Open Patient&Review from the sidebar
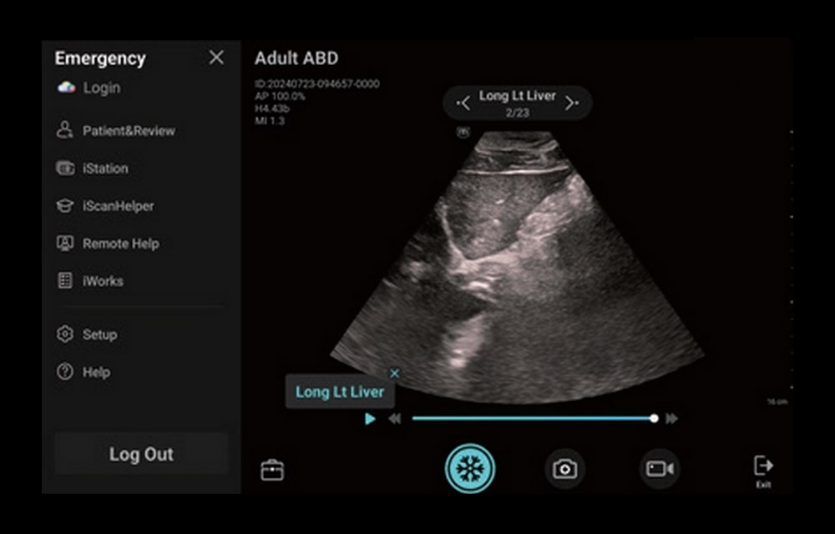835x534 pixels. tap(117, 131)
